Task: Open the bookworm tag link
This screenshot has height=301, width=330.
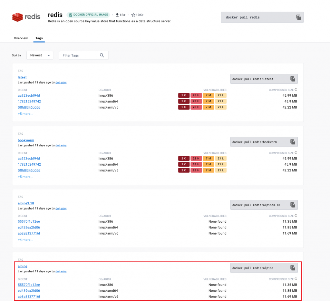Action: click(x=26, y=140)
